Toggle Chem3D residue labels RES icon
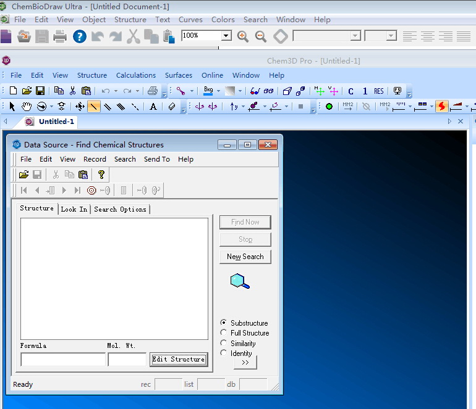The width and height of the screenshot is (476, 409). (378, 91)
